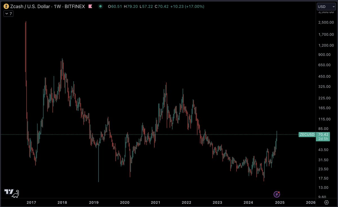Image resolution: width=338 pixels, height=207 pixels.
Task: Click the 1,200.00 price scale label
Action: coord(326,45)
